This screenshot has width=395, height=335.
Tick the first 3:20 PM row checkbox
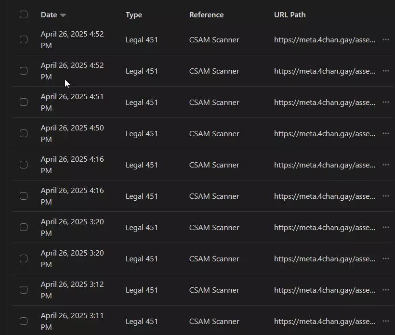pyautogui.click(x=24, y=227)
